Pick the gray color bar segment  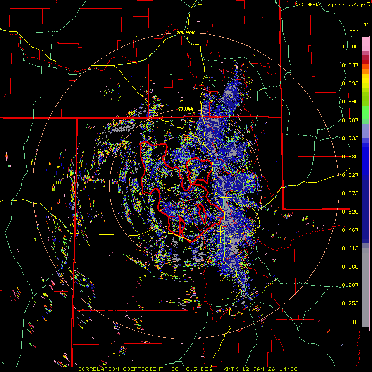365,287
